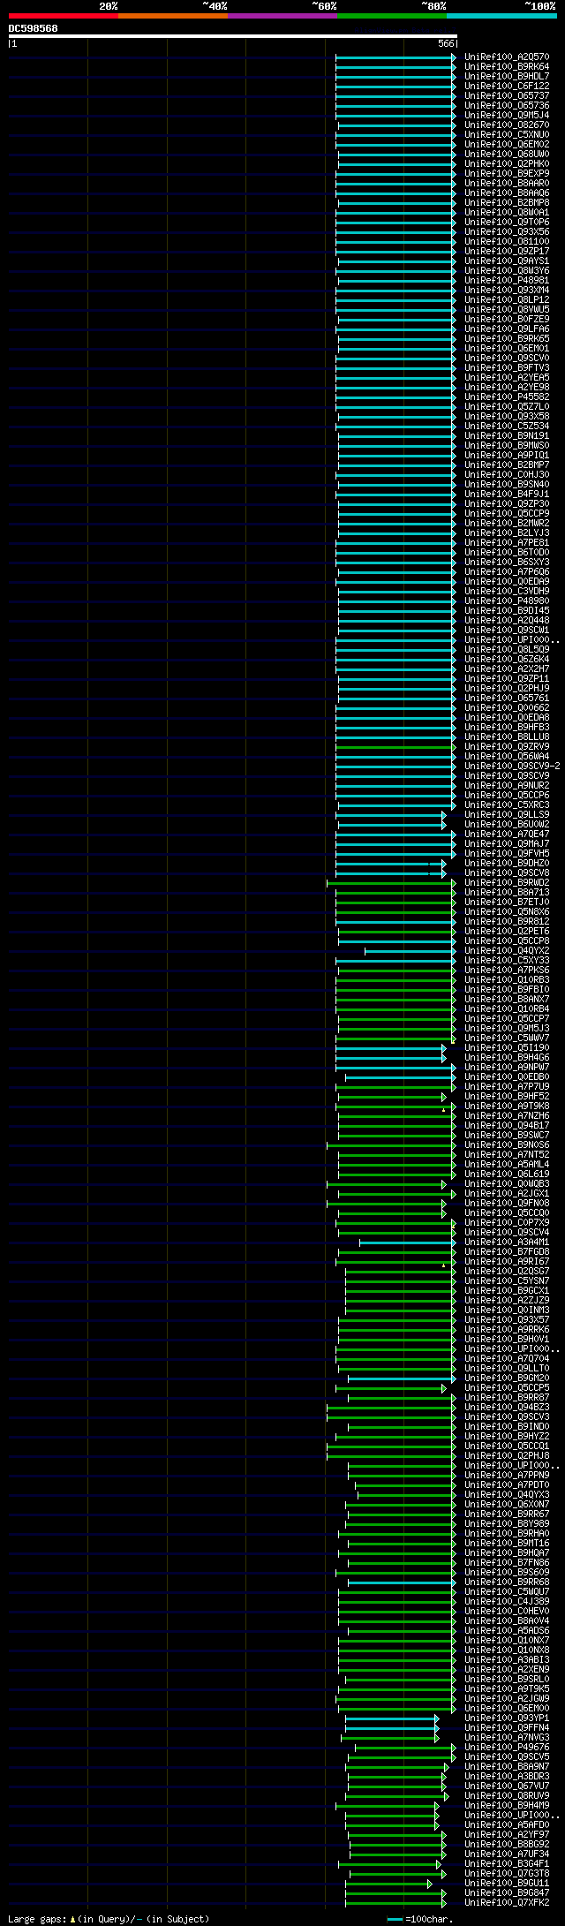The height and width of the screenshot is (1926, 565).
Task: Select label UniRef100_A9NPW7
Action: 507,1068
